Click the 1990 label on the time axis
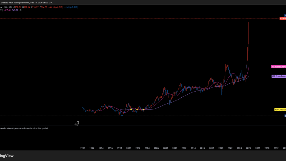 coord(82,148)
